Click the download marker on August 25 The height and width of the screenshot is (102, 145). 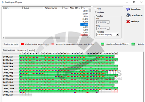tap(97, 92)
